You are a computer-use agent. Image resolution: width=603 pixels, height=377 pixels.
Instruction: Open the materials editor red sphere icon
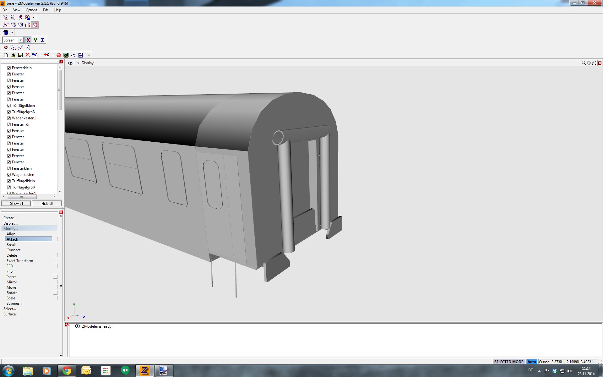coord(59,55)
